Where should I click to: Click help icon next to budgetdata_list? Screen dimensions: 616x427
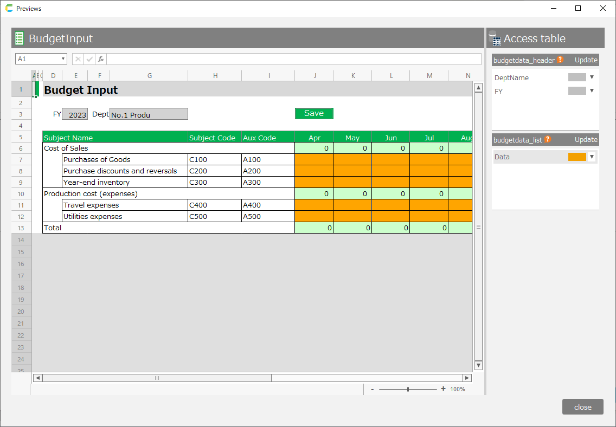[548, 140]
